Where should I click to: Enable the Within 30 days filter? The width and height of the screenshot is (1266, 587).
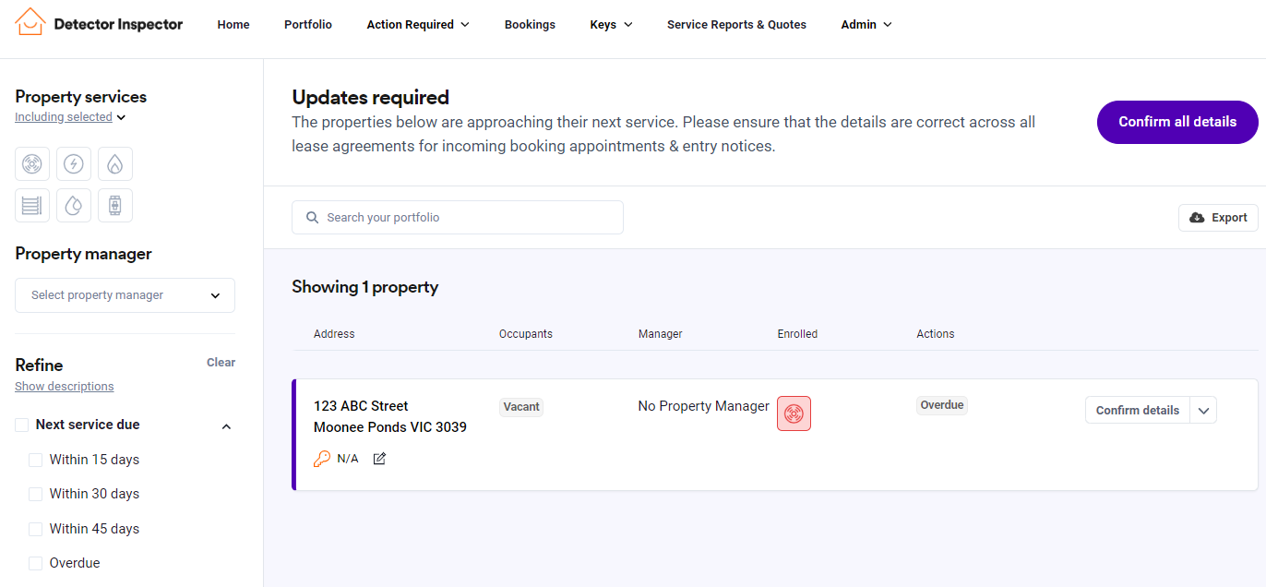[35, 494]
